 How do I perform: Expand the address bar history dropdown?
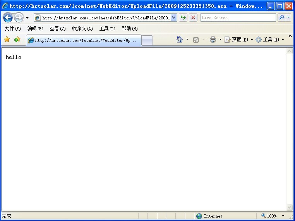(x=174, y=18)
